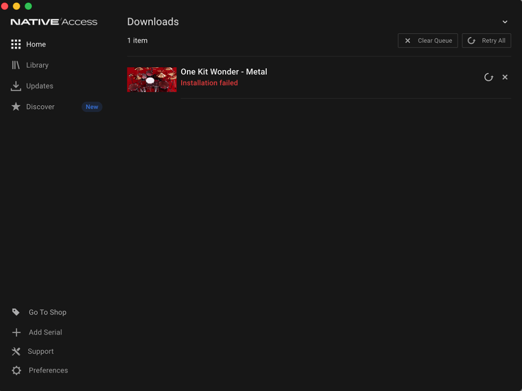Click the shop price tag icon
The height and width of the screenshot is (391, 522).
tap(16, 312)
